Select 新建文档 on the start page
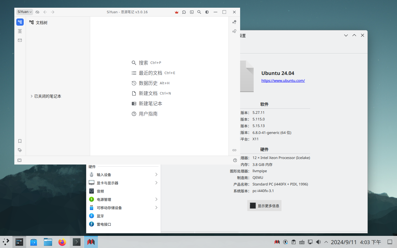Screen dimensions: 397x248 click(x=151, y=93)
